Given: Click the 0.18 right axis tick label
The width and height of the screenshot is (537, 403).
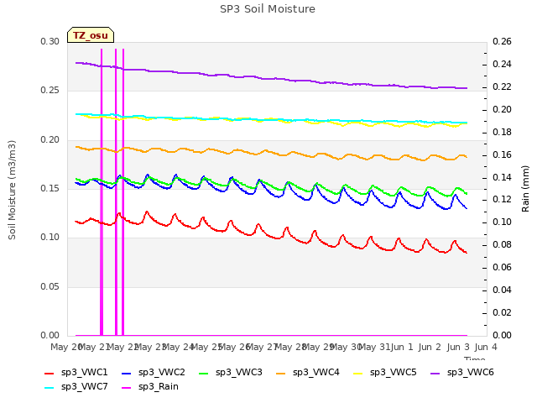Looking at the screenshot, I should coord(502,133).
